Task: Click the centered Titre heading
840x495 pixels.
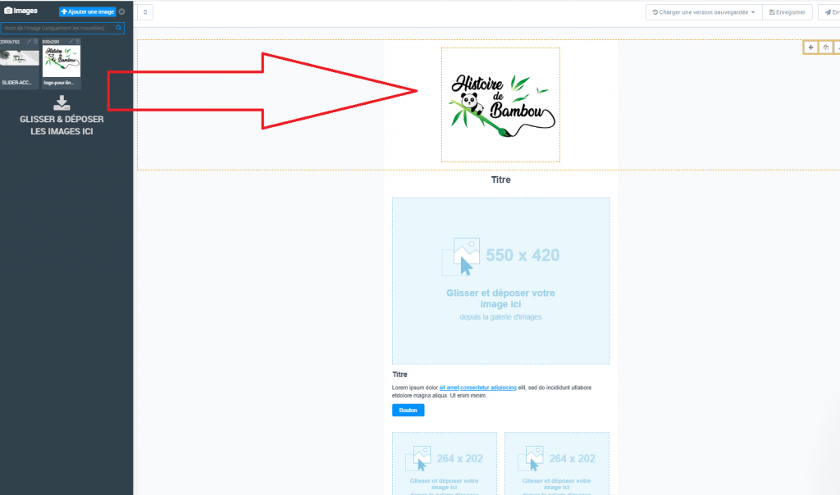Action: [x=501, y=179]
